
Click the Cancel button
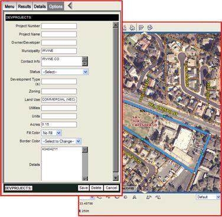[x=111, y=188]
